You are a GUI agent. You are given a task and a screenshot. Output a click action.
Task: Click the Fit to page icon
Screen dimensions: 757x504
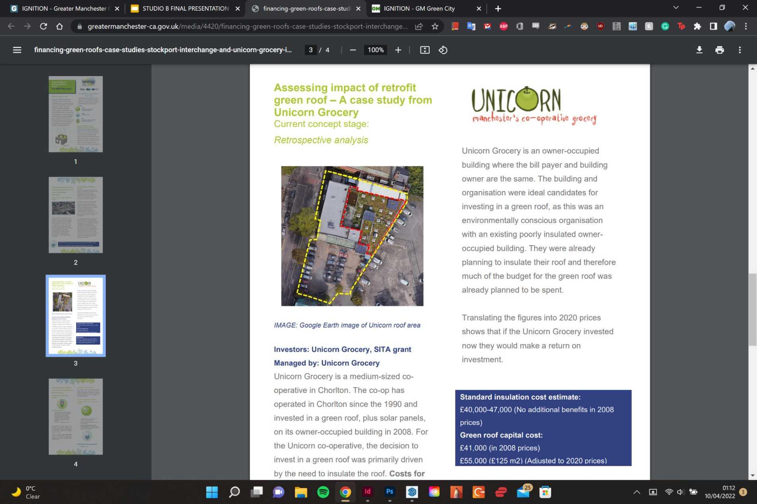(x=425, y=50)
